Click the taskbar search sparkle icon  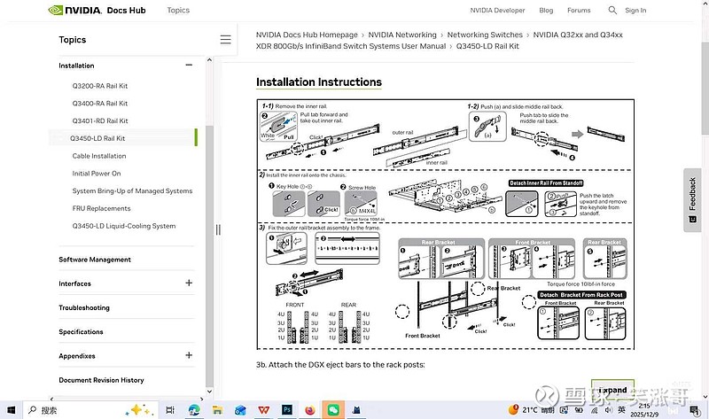139,410
